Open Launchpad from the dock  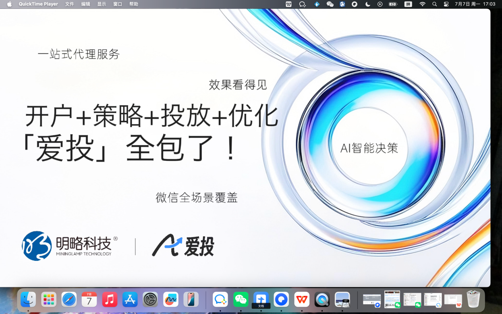pos(49,299)
